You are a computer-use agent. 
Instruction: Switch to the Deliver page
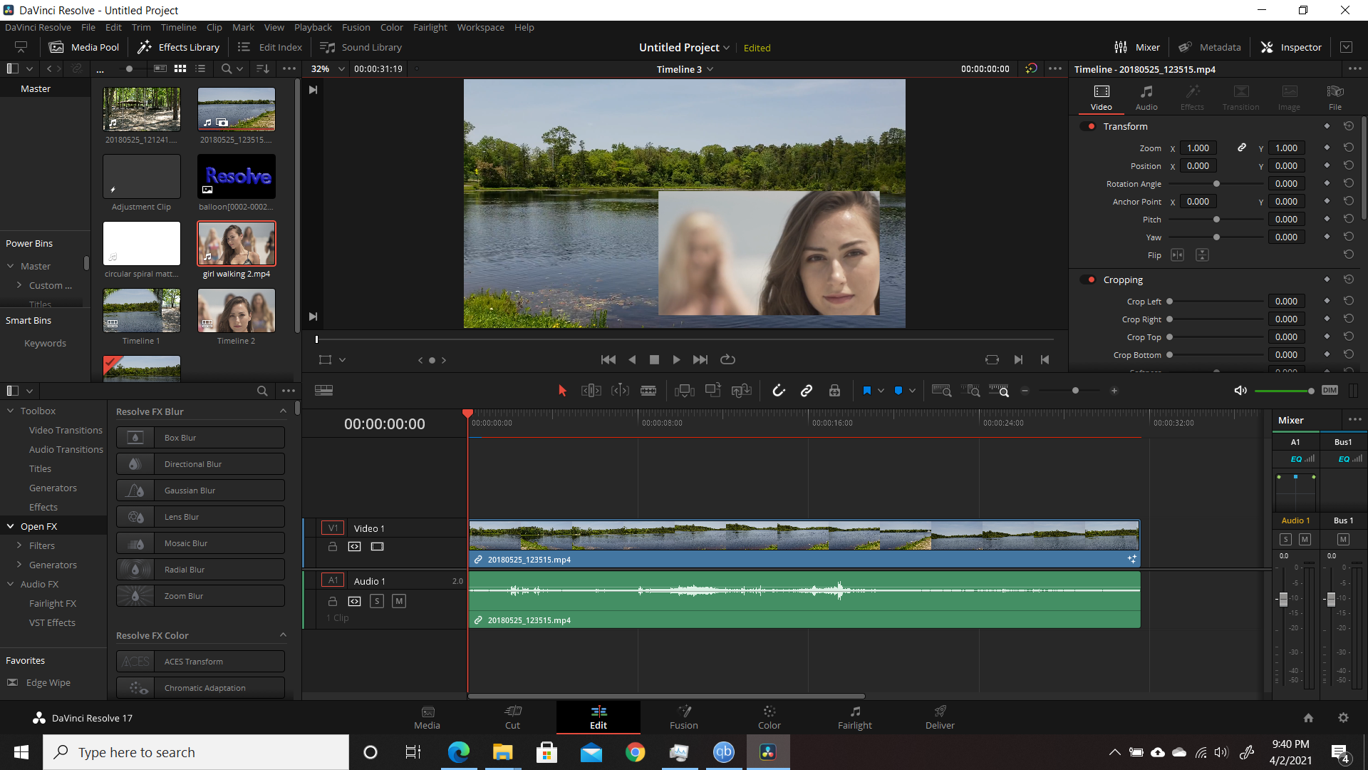click(940, 717)
